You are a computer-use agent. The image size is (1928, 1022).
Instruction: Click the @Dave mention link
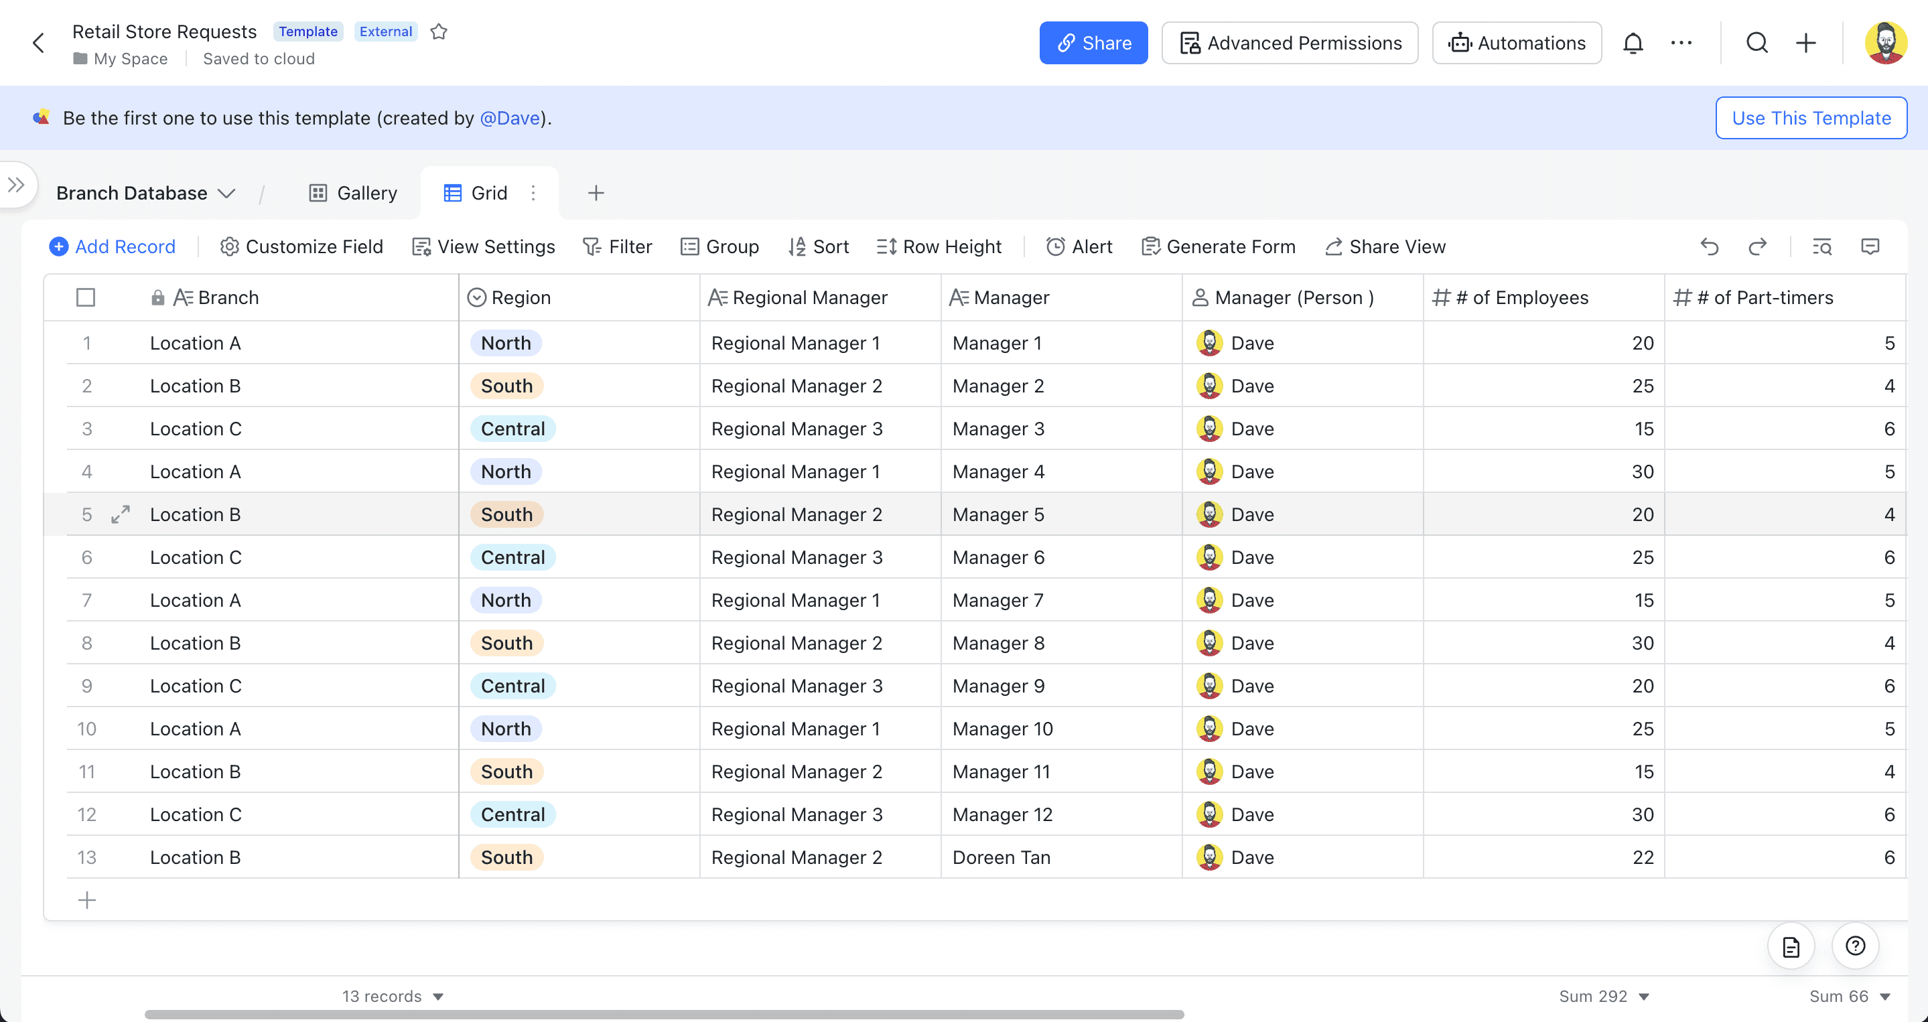[x=510, y=119]
